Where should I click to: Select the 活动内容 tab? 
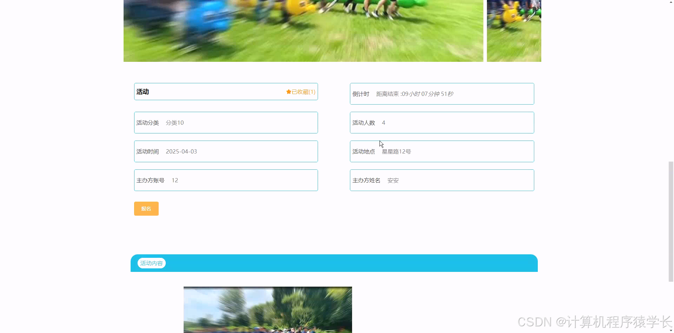(x=151, y=263)
